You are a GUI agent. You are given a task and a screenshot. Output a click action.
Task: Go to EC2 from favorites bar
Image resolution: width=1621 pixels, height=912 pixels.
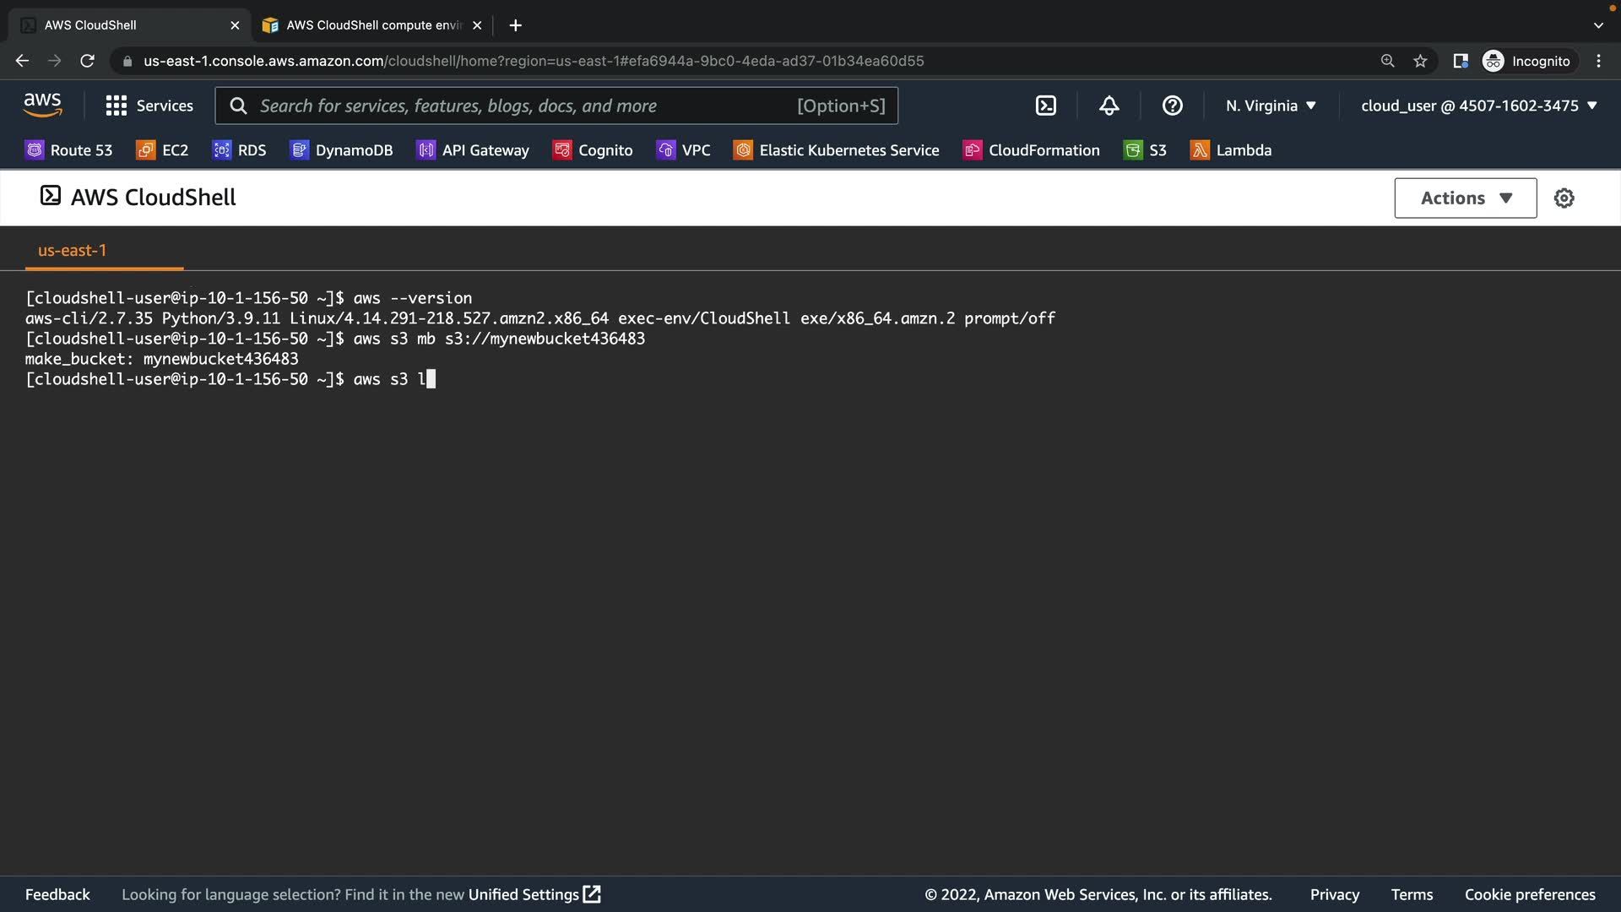(163, 150)
